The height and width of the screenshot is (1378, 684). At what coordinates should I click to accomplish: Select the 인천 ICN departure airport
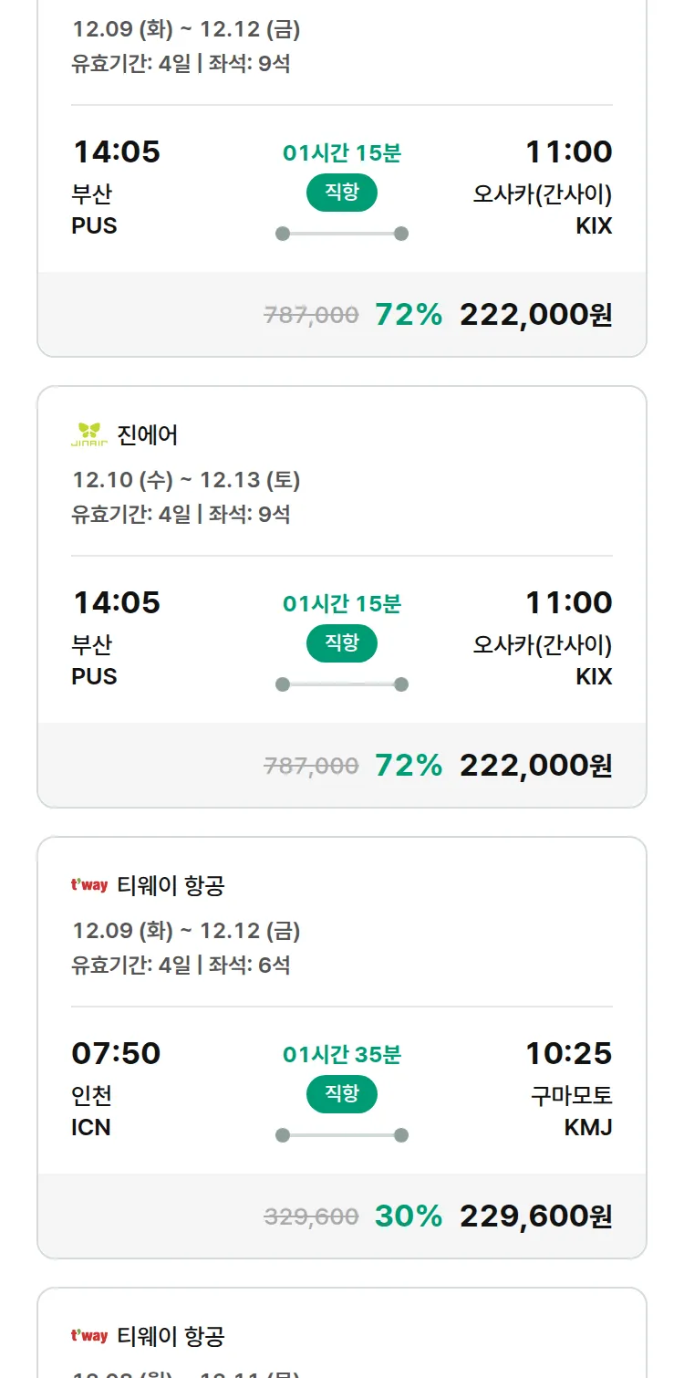point(92,1111)
